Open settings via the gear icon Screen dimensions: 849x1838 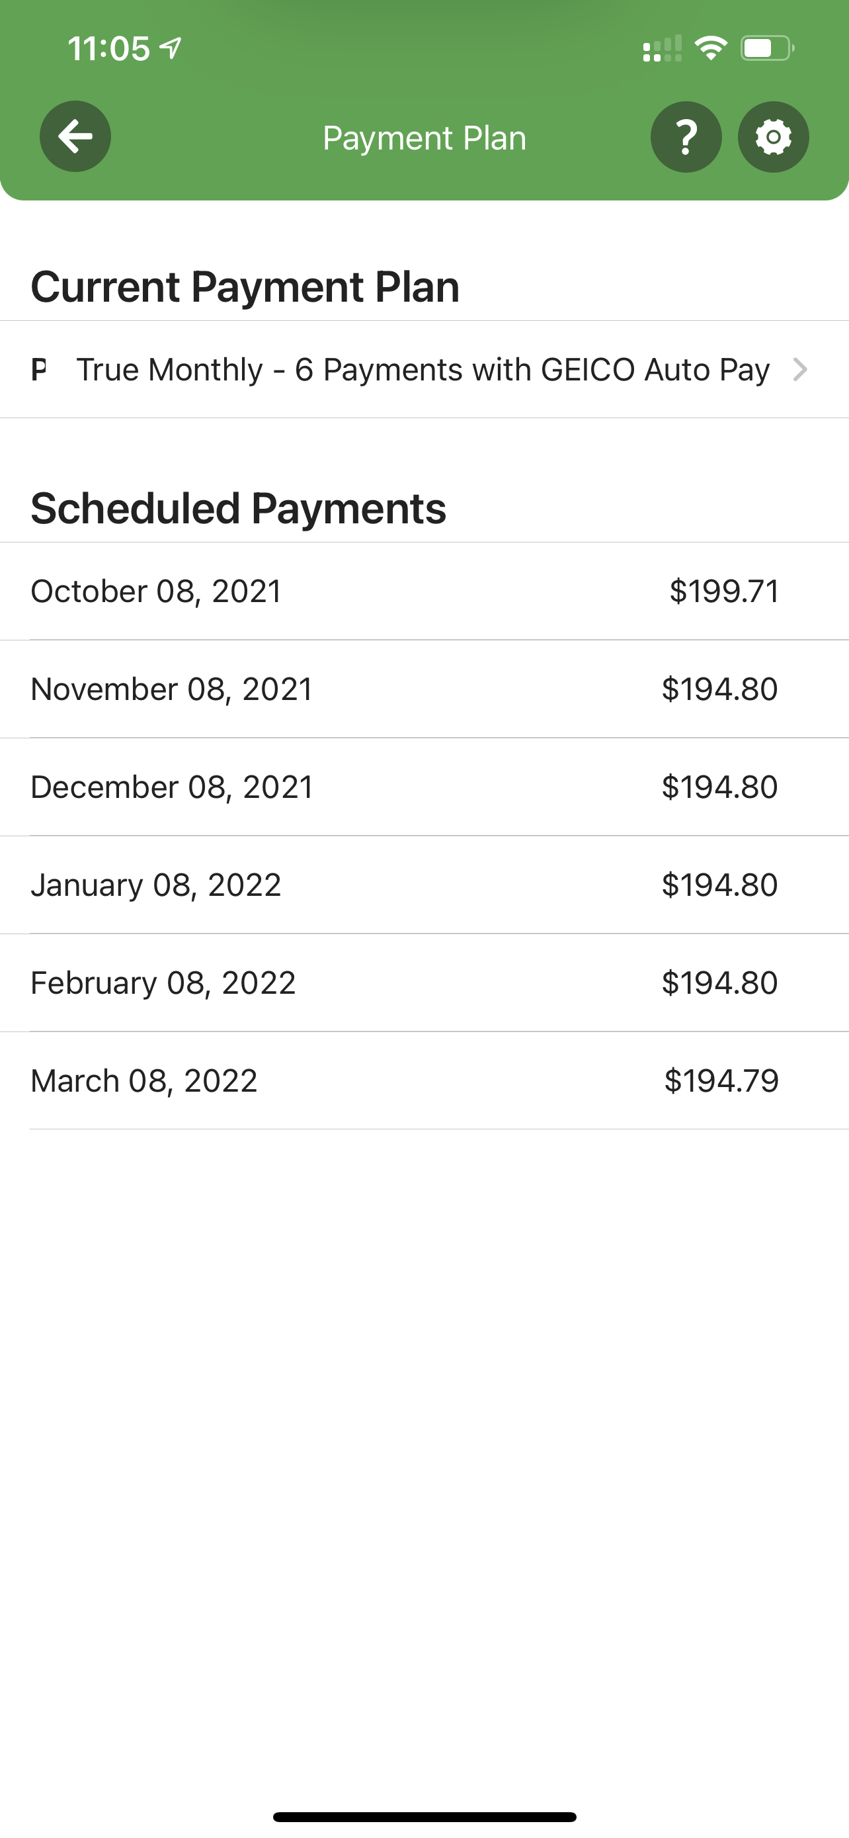point(773,136)
